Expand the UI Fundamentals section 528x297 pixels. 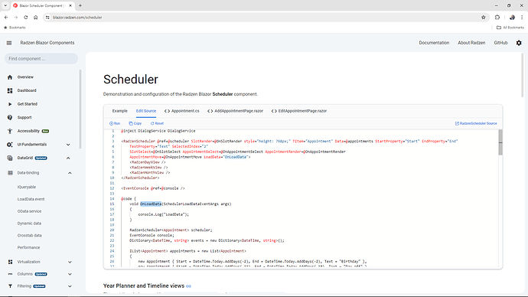68,145
